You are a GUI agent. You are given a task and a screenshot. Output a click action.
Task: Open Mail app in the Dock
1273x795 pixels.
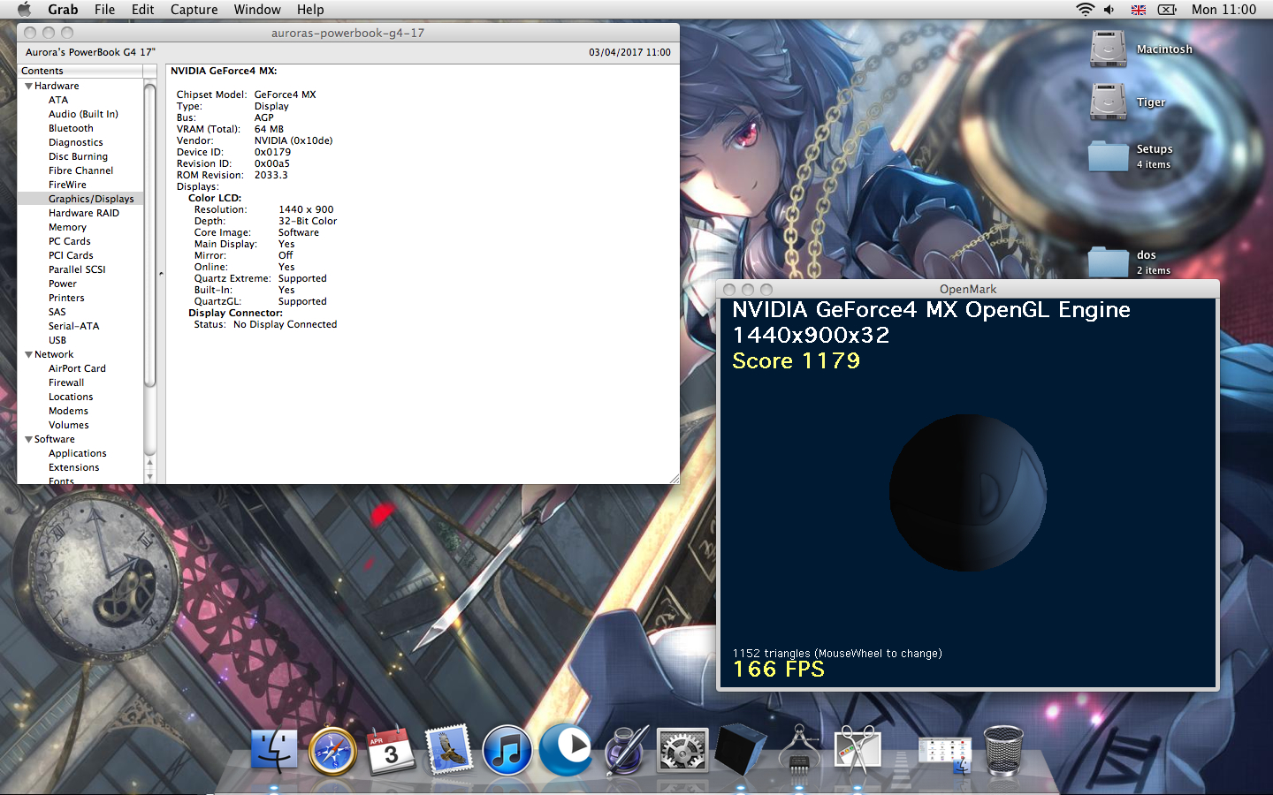(x=449, y=752)
